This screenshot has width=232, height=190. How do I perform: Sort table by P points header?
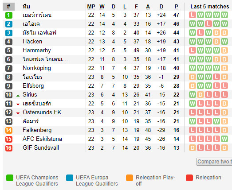[x=176, y=7]
